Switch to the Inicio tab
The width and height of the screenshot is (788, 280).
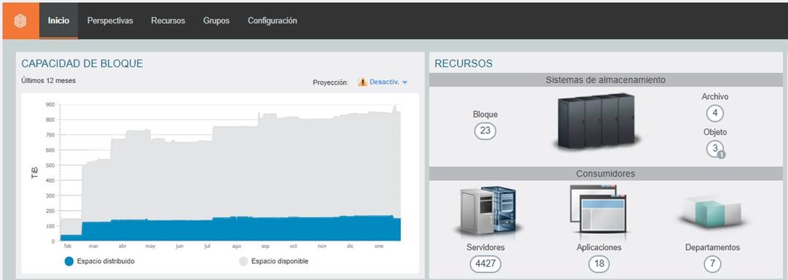[58, 20]
